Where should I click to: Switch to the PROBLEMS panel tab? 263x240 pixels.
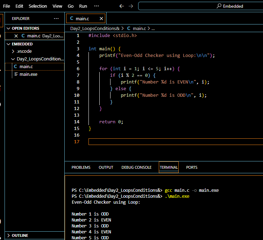click(x=81, y=167)
